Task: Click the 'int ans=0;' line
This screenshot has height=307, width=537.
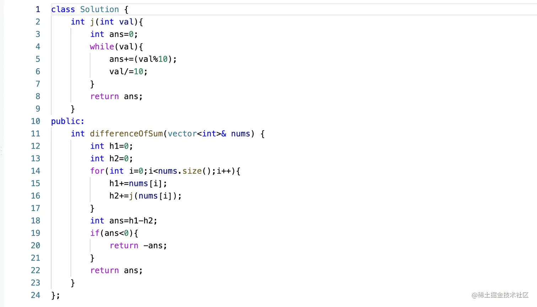Action: pyautogui.click(x=114, y=34)
